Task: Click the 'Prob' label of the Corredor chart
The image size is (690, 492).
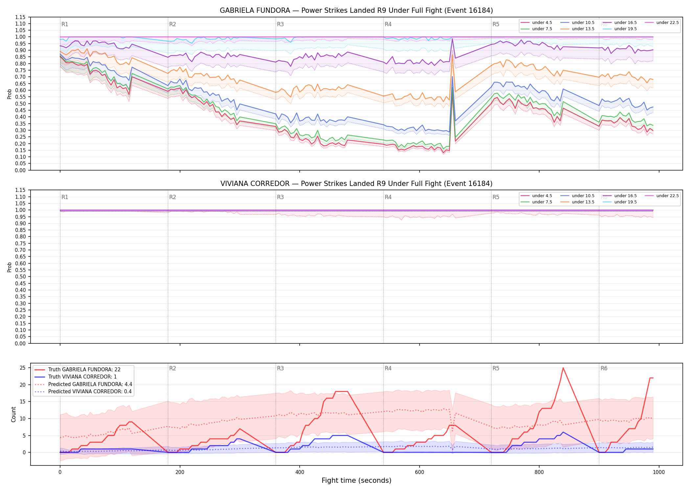Action: point(10,267)
